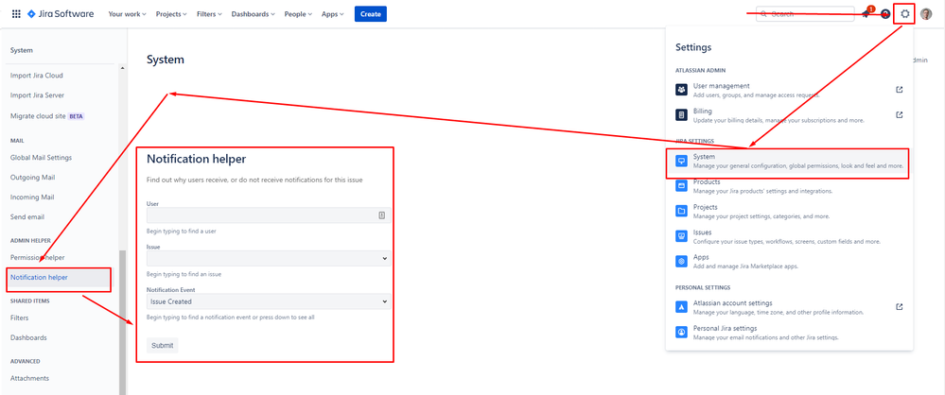The image size is (945, 395).
Task: Open Import Jira Cloud
Action: point(37,76)
